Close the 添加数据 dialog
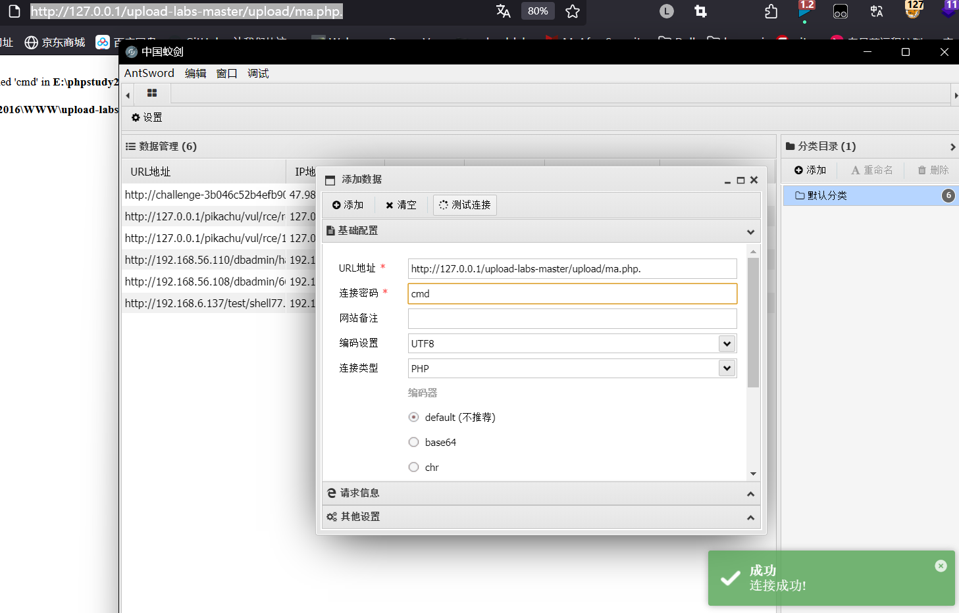This screenshot has width=959, height=613. tap(754, 180)
